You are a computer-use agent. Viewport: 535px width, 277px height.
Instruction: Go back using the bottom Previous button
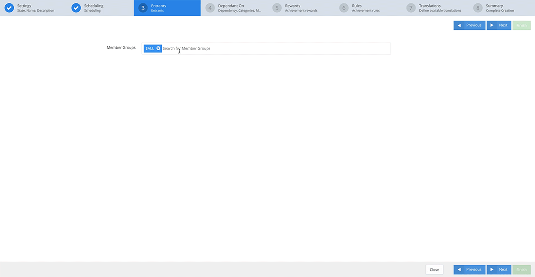(469, 269)
